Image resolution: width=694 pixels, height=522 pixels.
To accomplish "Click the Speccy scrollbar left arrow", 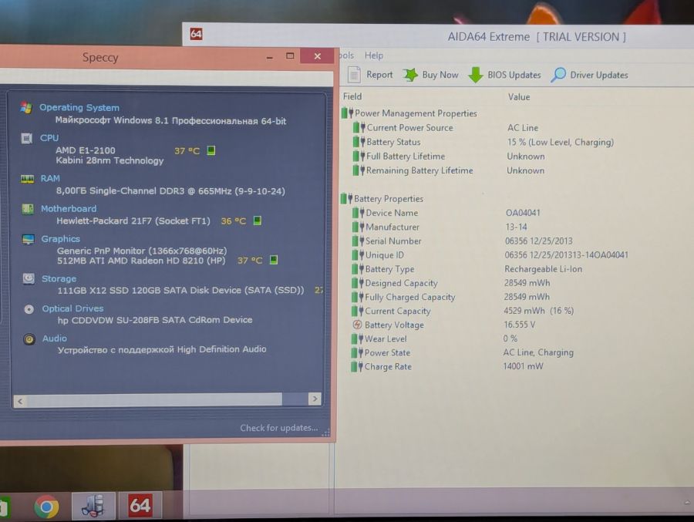I will pyautogui.click(x=20, y=401).
